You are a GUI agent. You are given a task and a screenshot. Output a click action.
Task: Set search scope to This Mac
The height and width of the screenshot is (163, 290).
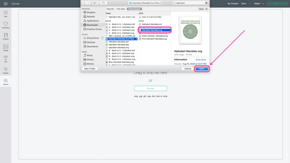pos(121,9)
